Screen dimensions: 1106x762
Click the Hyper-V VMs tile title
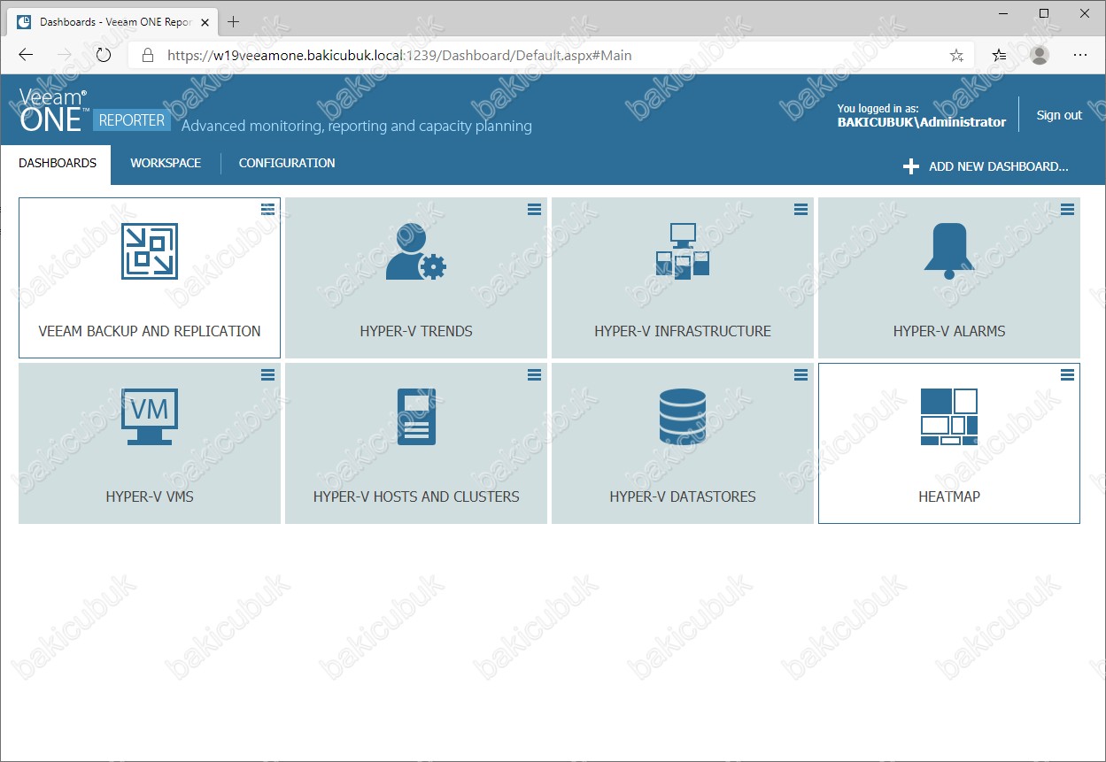150,496
